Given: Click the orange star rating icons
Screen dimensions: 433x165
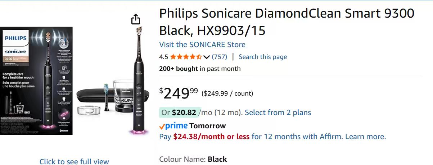Looking at the screenshot, I should (x=186, y=57).
